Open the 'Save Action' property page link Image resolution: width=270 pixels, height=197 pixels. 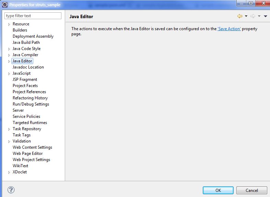229,29
